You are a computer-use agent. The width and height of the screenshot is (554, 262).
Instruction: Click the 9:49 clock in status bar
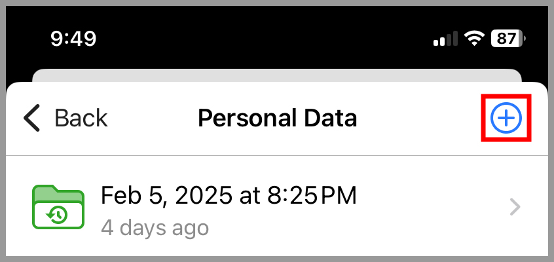coord(73,38)
